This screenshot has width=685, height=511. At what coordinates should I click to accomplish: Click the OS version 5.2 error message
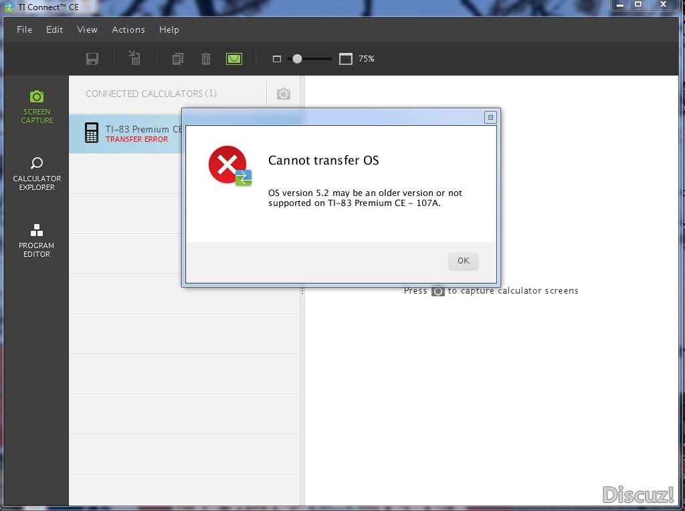click(x=365, y=198)
